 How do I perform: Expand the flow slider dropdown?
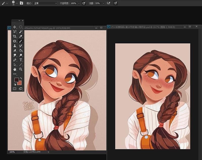pos(104,3)
